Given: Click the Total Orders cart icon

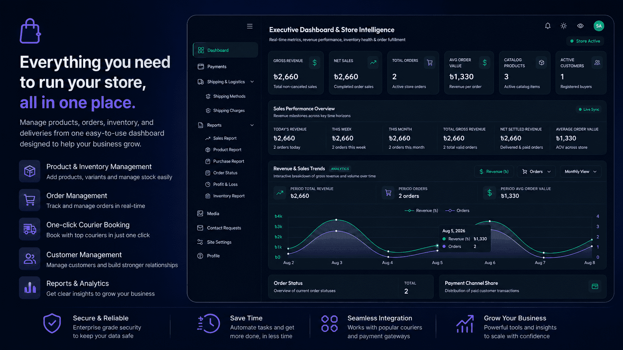Looking at the screenshot, I should coord(430,62).
